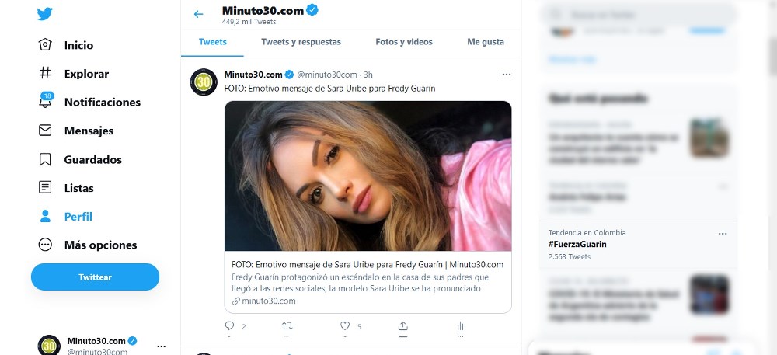Open account switcher dots near Minuto30.com
This screenshot has width=777, height=355.
coord(161,346)
